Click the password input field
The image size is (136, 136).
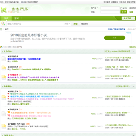point(110,12)
